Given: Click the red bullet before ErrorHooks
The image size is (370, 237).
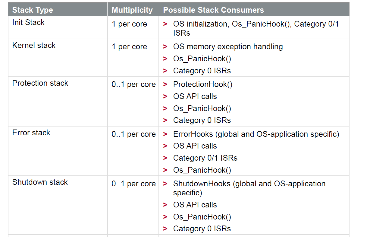Looking at the screenshot, I should [x=165, y=134].
